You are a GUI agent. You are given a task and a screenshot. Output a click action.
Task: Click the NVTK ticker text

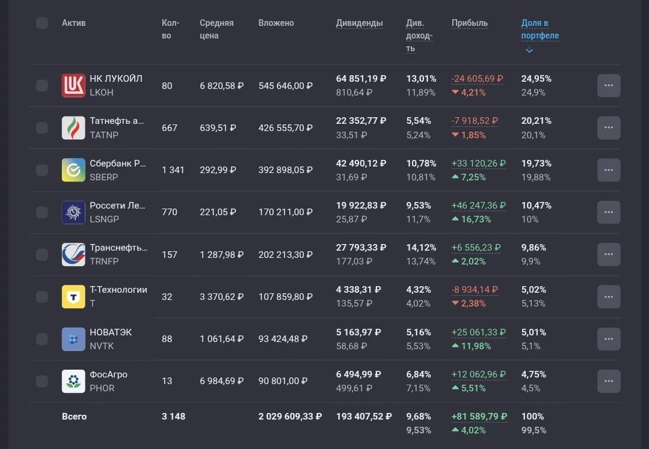click(102, 346)
